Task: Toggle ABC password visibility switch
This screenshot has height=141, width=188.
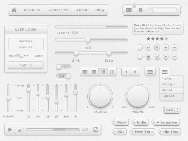Action: 19,56
